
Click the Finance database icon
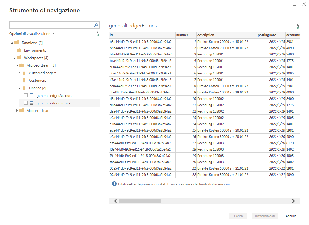tap(24, 88)
